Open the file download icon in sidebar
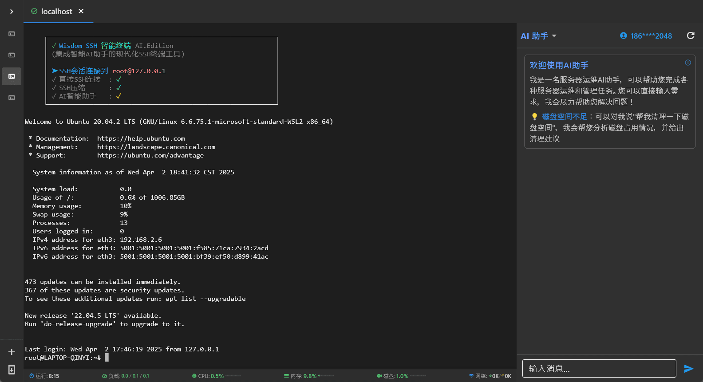 click(x=12, y=370)
